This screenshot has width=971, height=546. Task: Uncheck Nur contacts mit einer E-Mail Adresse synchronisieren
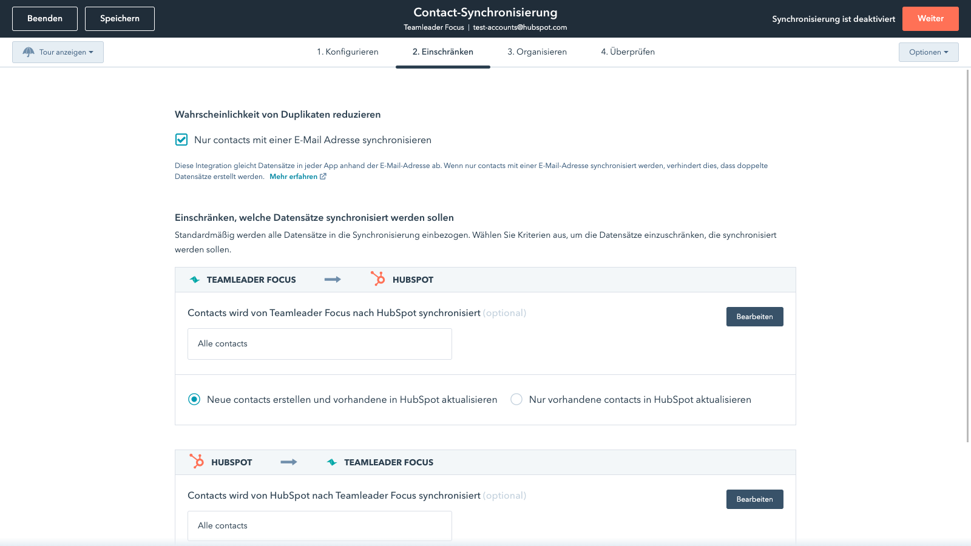coord(181,140)
